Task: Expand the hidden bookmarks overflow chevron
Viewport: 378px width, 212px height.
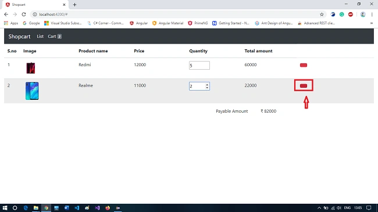Action: pos(372,23)
